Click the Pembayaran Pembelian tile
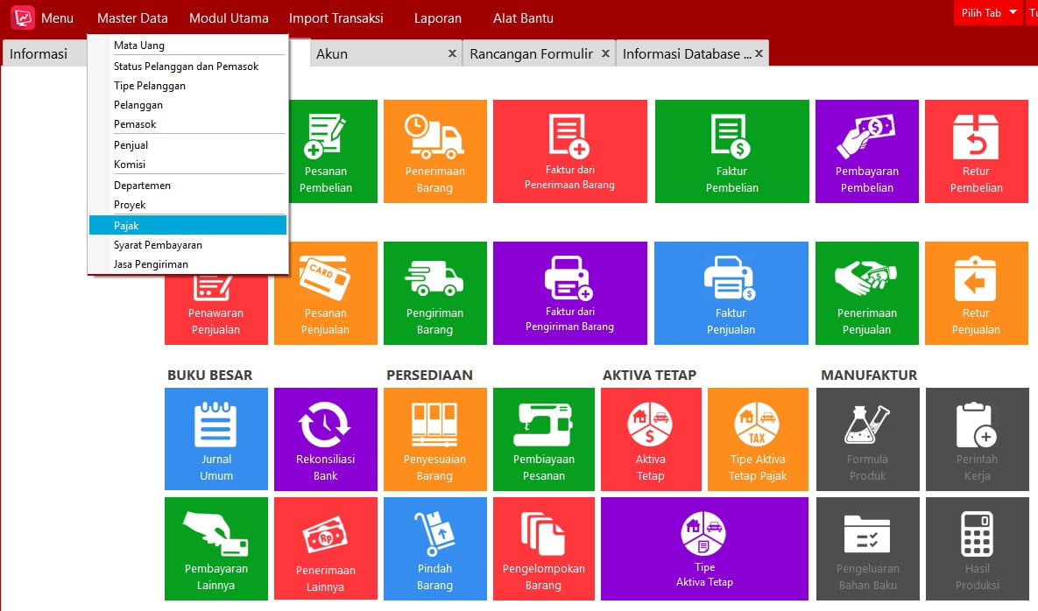The image size is (1038, 611). click(x=866, y=151)
